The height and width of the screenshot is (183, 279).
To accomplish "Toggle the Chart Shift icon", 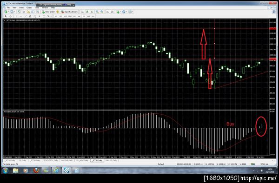I will click(x=112, y=12).
